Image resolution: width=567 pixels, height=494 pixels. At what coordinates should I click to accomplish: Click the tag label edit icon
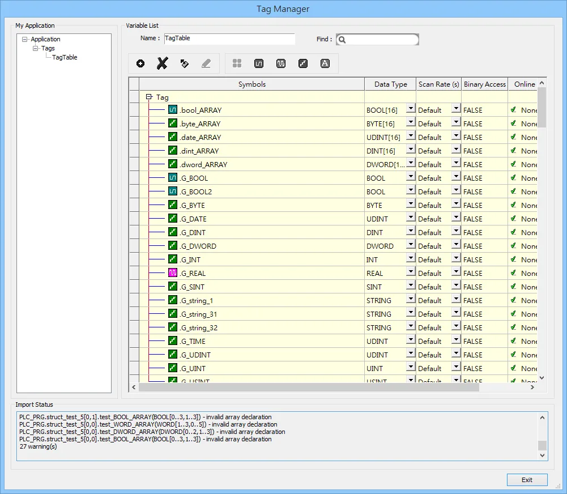(185, 63)
